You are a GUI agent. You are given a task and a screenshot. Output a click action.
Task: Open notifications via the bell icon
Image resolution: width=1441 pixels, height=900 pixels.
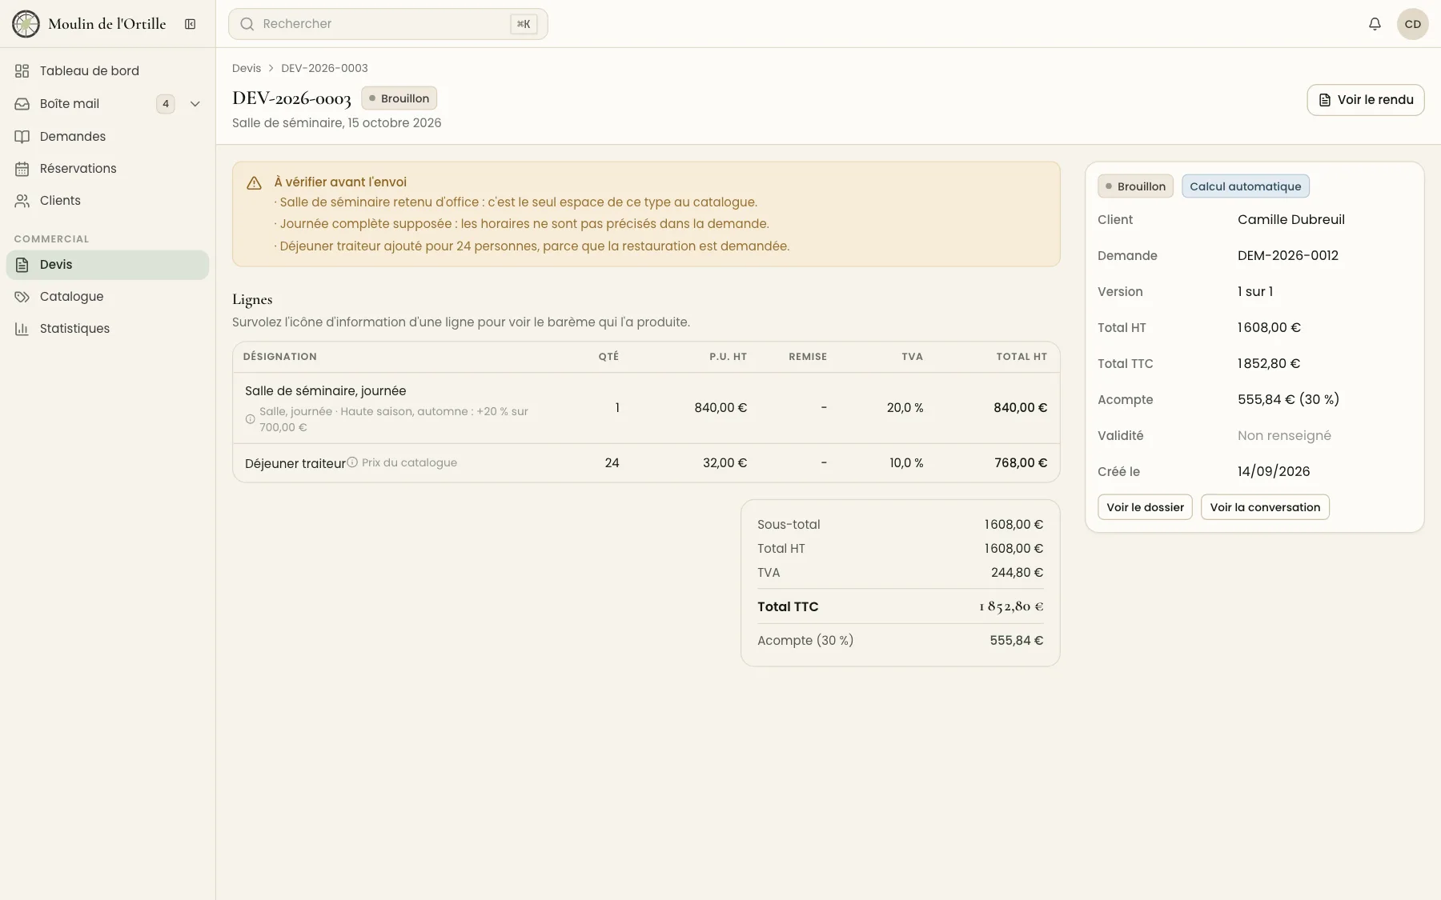[1375, 24]
